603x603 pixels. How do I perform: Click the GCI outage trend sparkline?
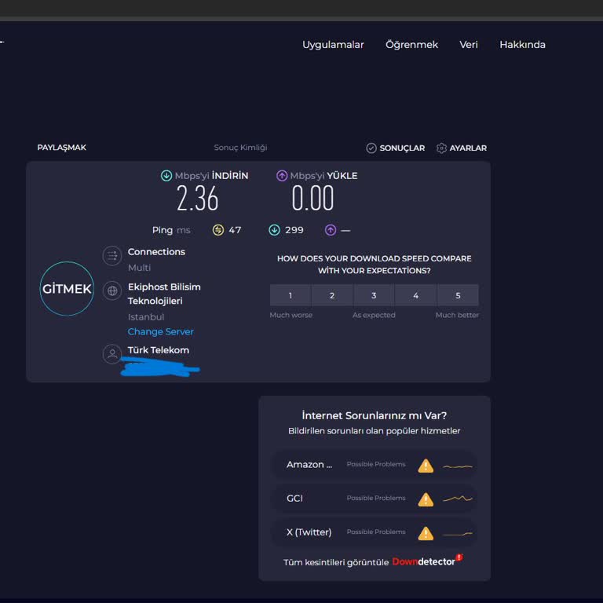coord(458,499)
